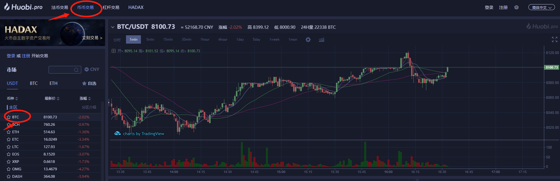560x181 pixels.
Task: Click 登录 link above market list
Action: (11, 56)
